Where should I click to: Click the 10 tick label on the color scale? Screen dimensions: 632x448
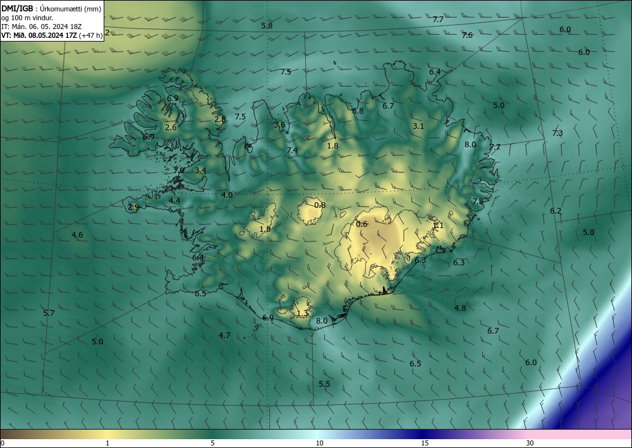319,443
